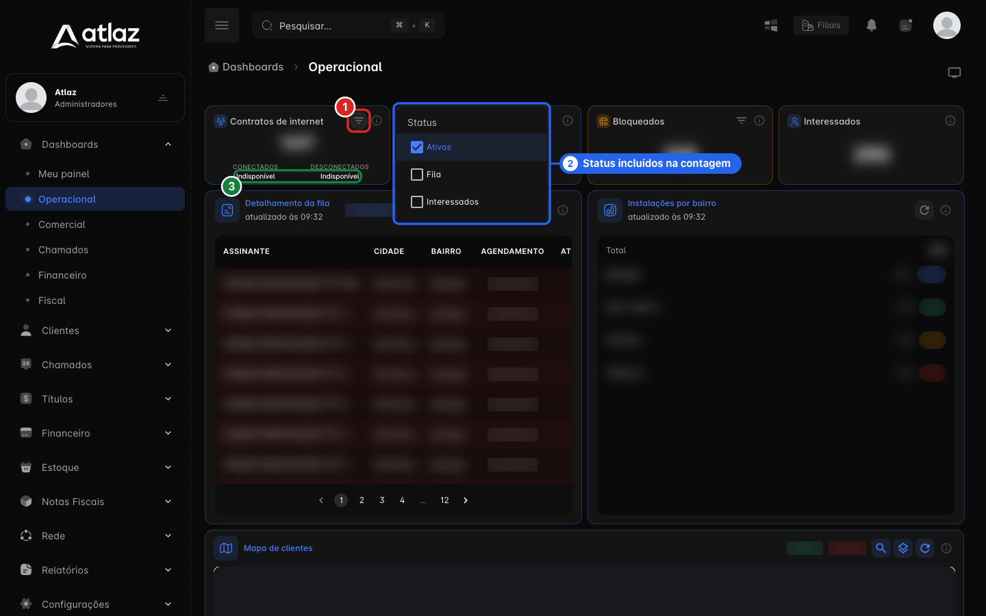Expand the Financeiro section with chevron
Viewport: 986px width, 616px height.
(x=168, y=433)
